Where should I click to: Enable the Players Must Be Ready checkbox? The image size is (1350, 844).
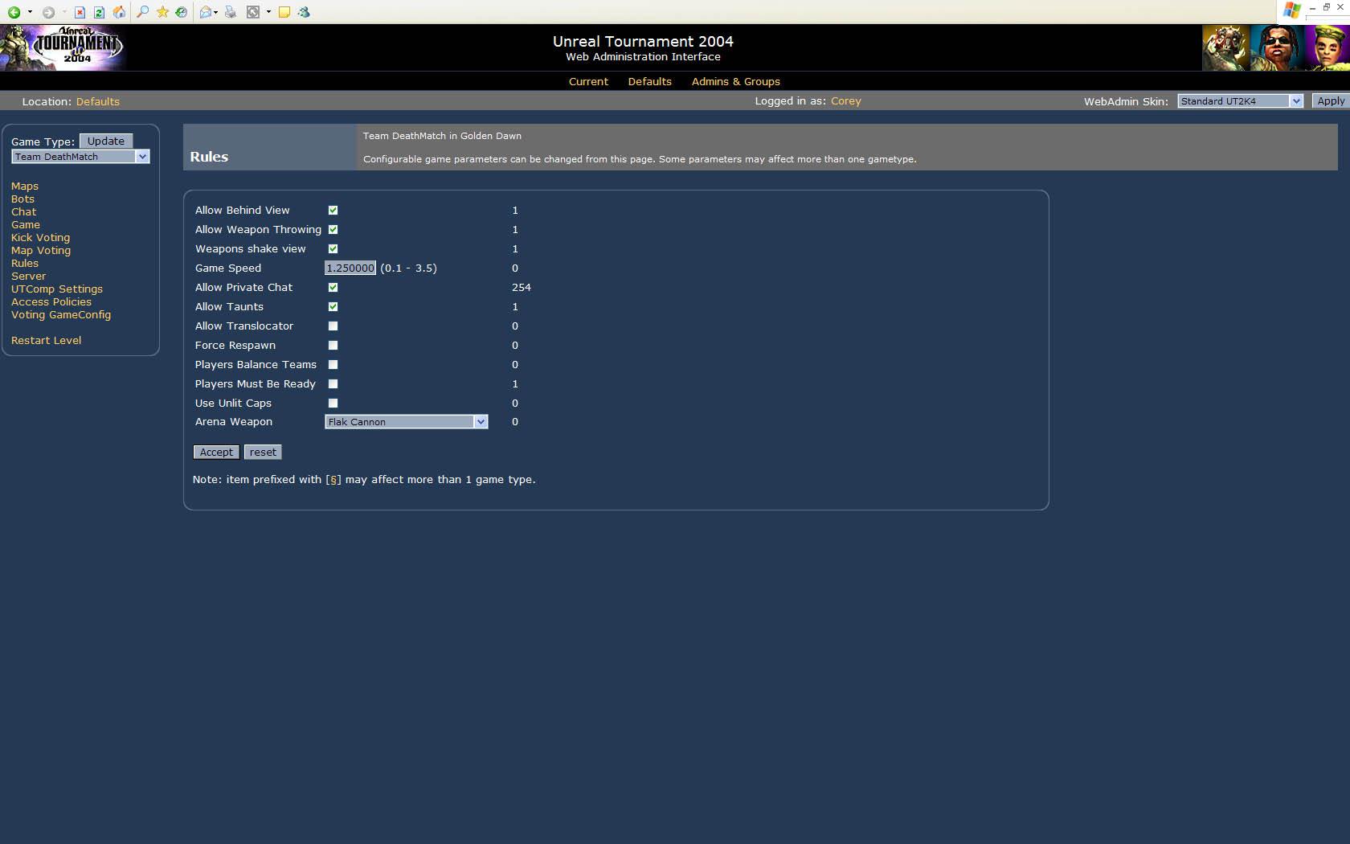pyautogui.click(x=333, y=384)
